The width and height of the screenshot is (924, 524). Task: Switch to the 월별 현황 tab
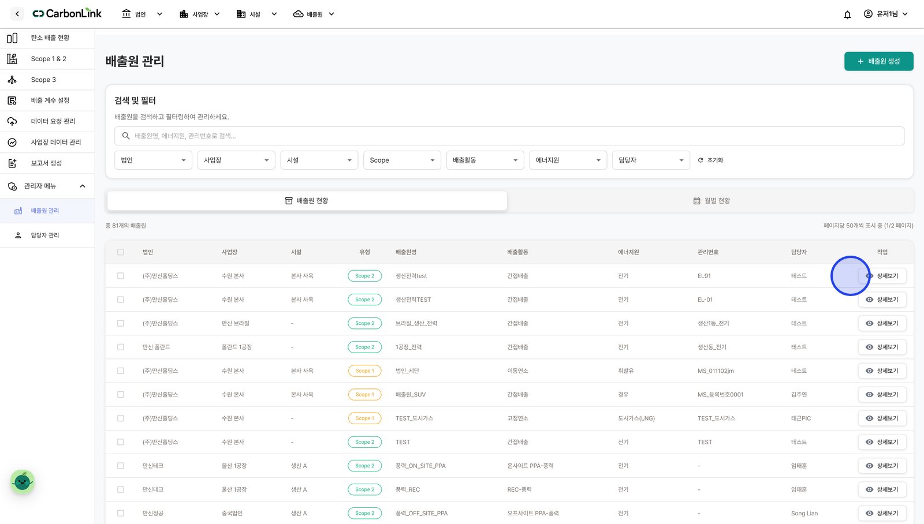[x=711, y=201]
